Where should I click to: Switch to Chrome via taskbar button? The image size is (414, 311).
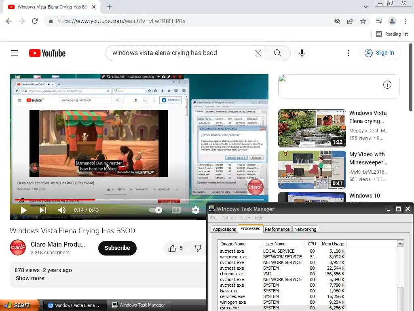point(75,305)
